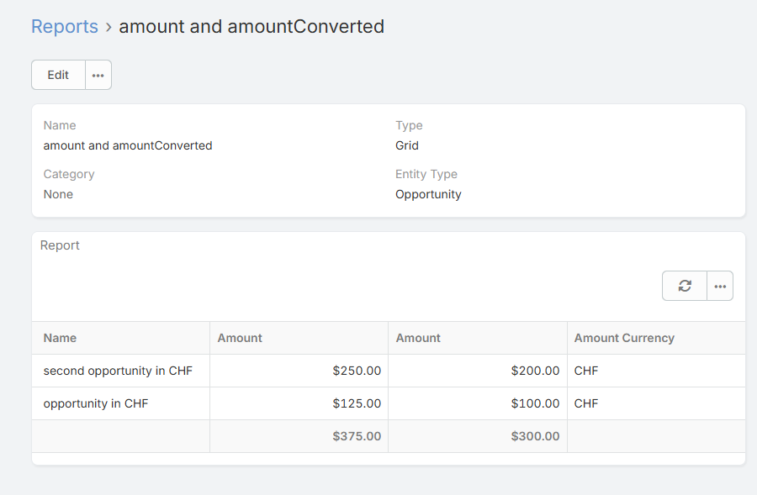757x495 pixels.
Task: Open the "second opportunity in CHF" record
Action: pyautogui.click(x=118, y=371)
